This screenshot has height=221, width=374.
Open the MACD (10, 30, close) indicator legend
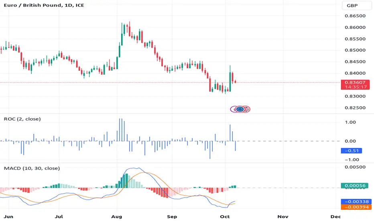click(x=32, y=168)
